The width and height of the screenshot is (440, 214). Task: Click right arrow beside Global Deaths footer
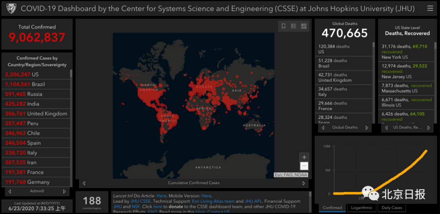367,128
